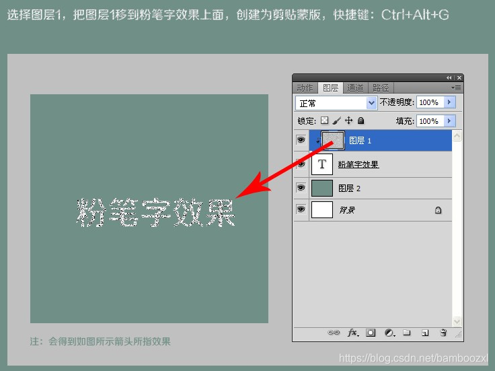
Task: Select the 粉笔字效果 layer name
Action: [358, 164]
